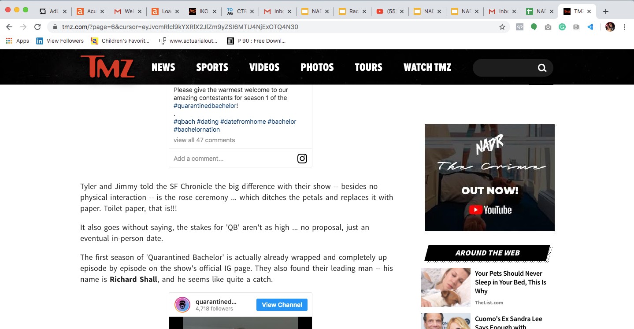Open Your Pets Should Never Sleep article
This screenshot has width=634, height=329.
[510, 282]
